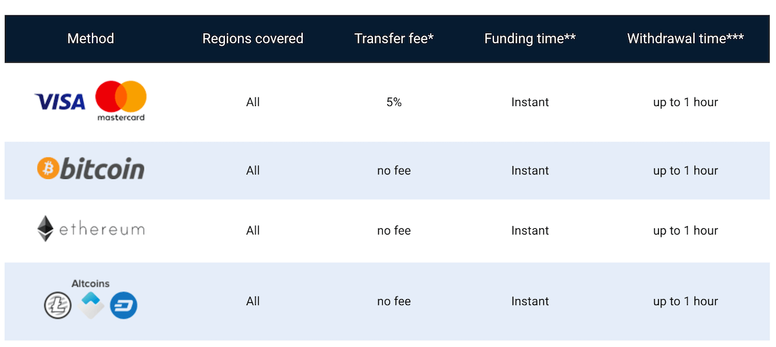Click the ethereum wordmark text
This screenshot has height=347, width=776.
click(x=102, y=229)
